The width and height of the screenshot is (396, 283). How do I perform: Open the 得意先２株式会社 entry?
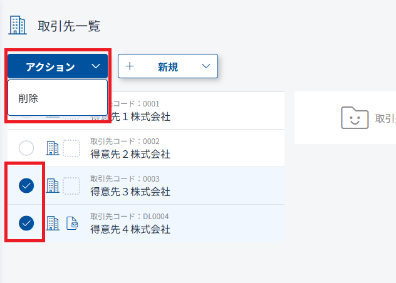(130, 154)
